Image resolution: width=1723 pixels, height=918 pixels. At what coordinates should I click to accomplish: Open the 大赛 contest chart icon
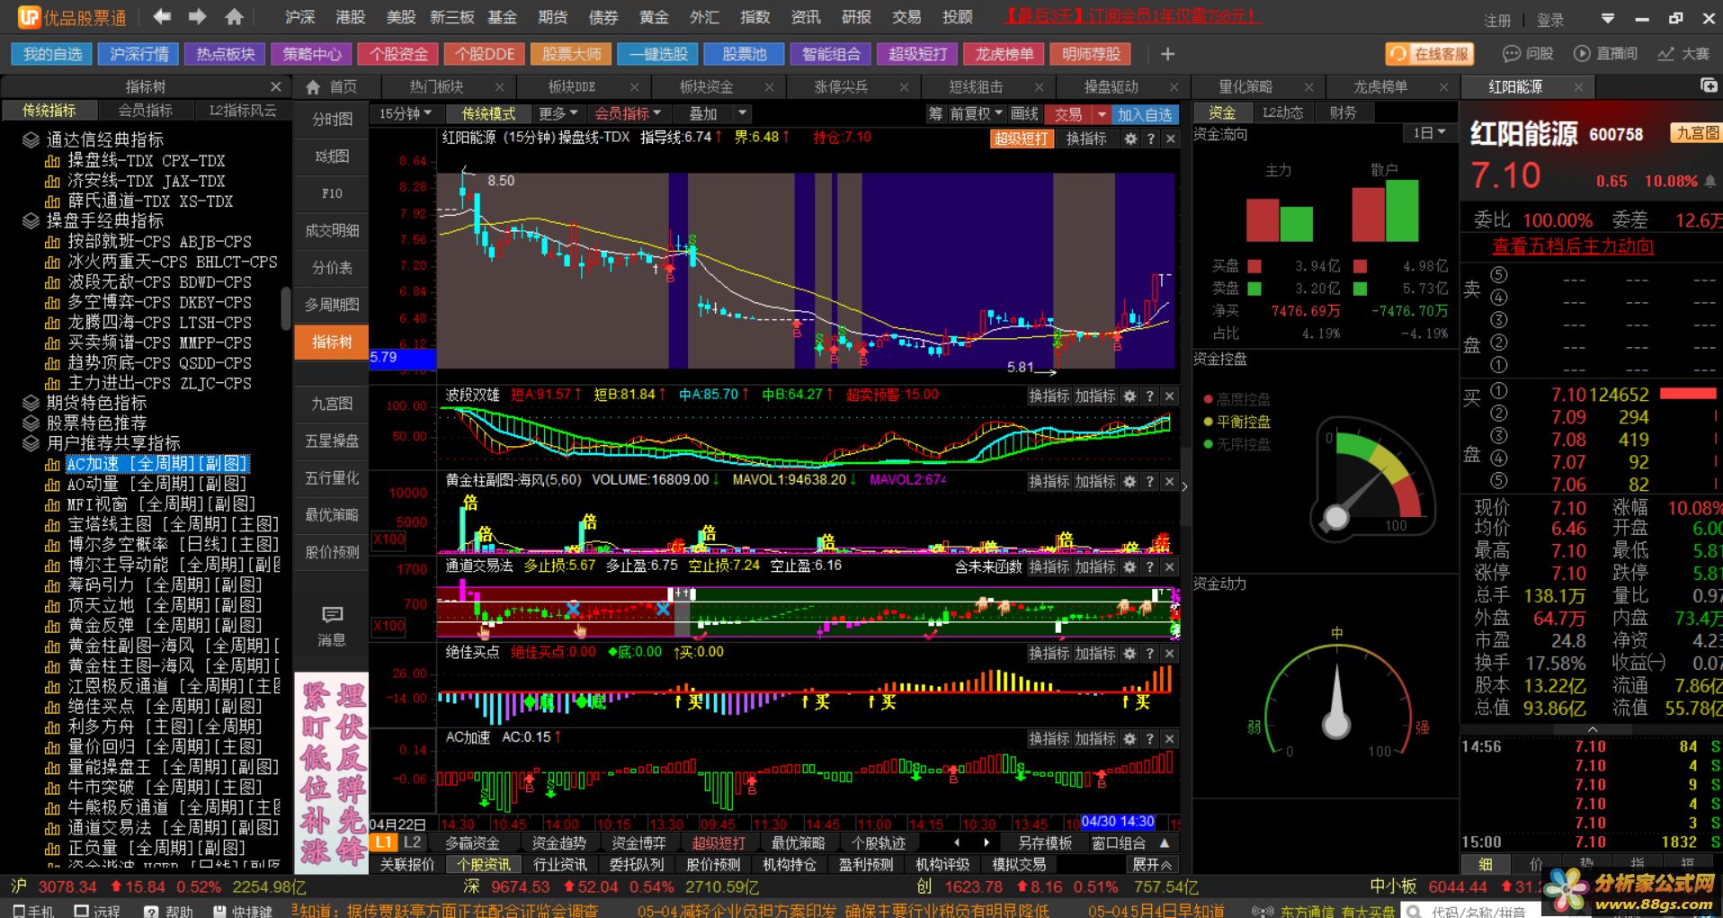[x=1665, y=54]
